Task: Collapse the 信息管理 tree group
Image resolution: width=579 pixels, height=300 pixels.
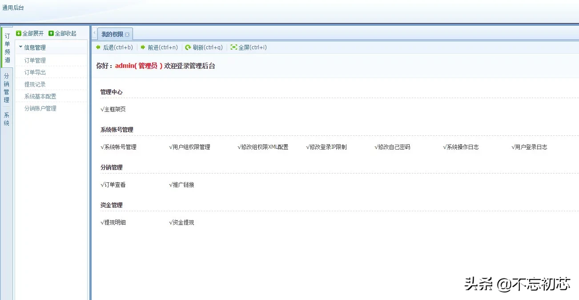Action: tap(20, 47)
